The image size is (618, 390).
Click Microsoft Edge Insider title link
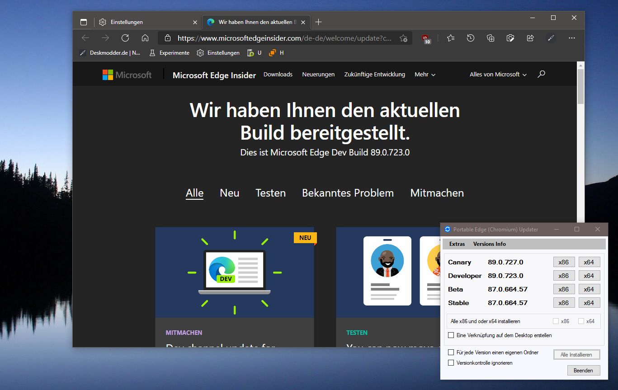[x=214, y=75]
